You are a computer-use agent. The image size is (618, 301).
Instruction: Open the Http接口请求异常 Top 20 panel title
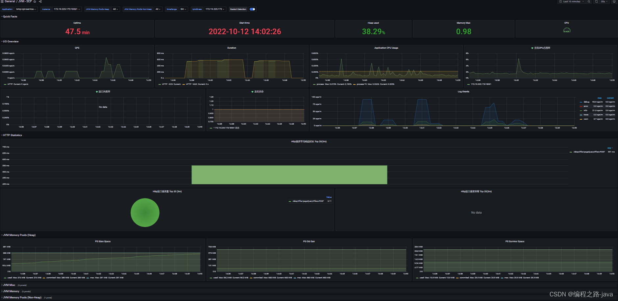(x=476, y=192)
